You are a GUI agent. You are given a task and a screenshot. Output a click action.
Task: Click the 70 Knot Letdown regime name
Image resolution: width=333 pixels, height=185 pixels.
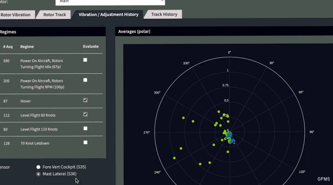tap(34, 143)
